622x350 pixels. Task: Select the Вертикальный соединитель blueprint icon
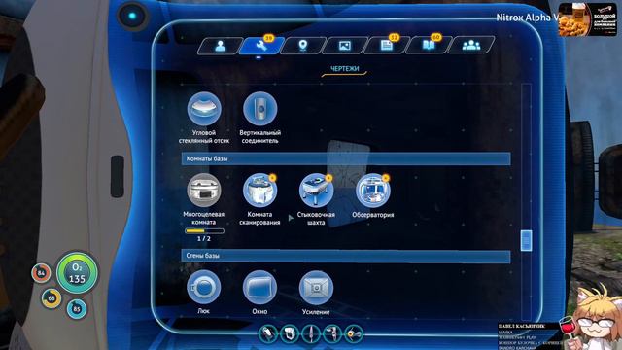[x=260, y=108]
